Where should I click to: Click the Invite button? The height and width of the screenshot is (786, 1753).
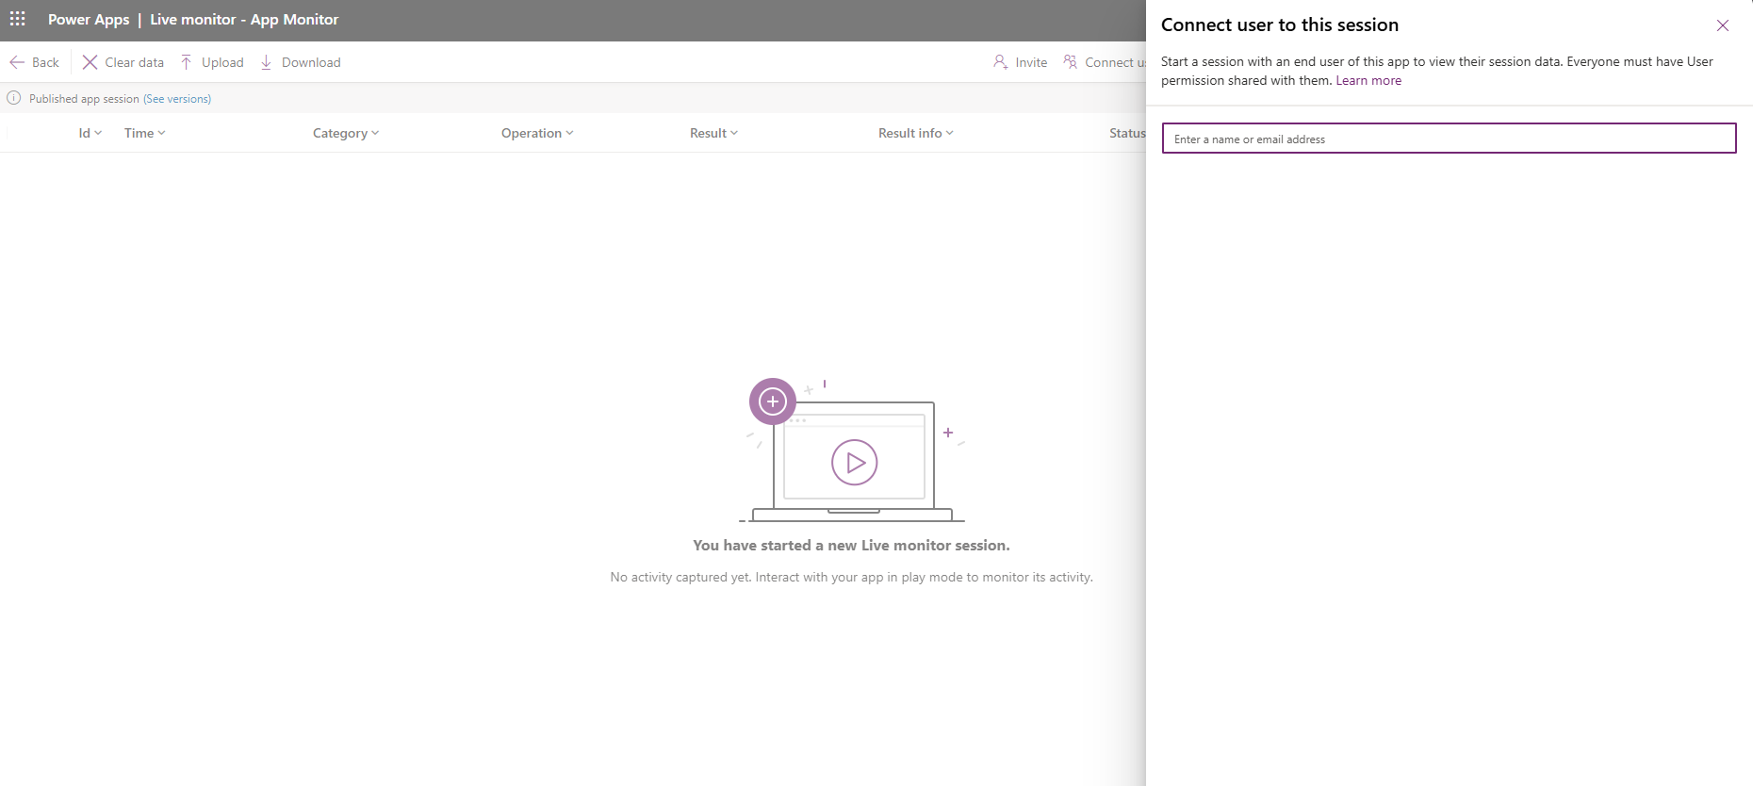click(1021, 62)
